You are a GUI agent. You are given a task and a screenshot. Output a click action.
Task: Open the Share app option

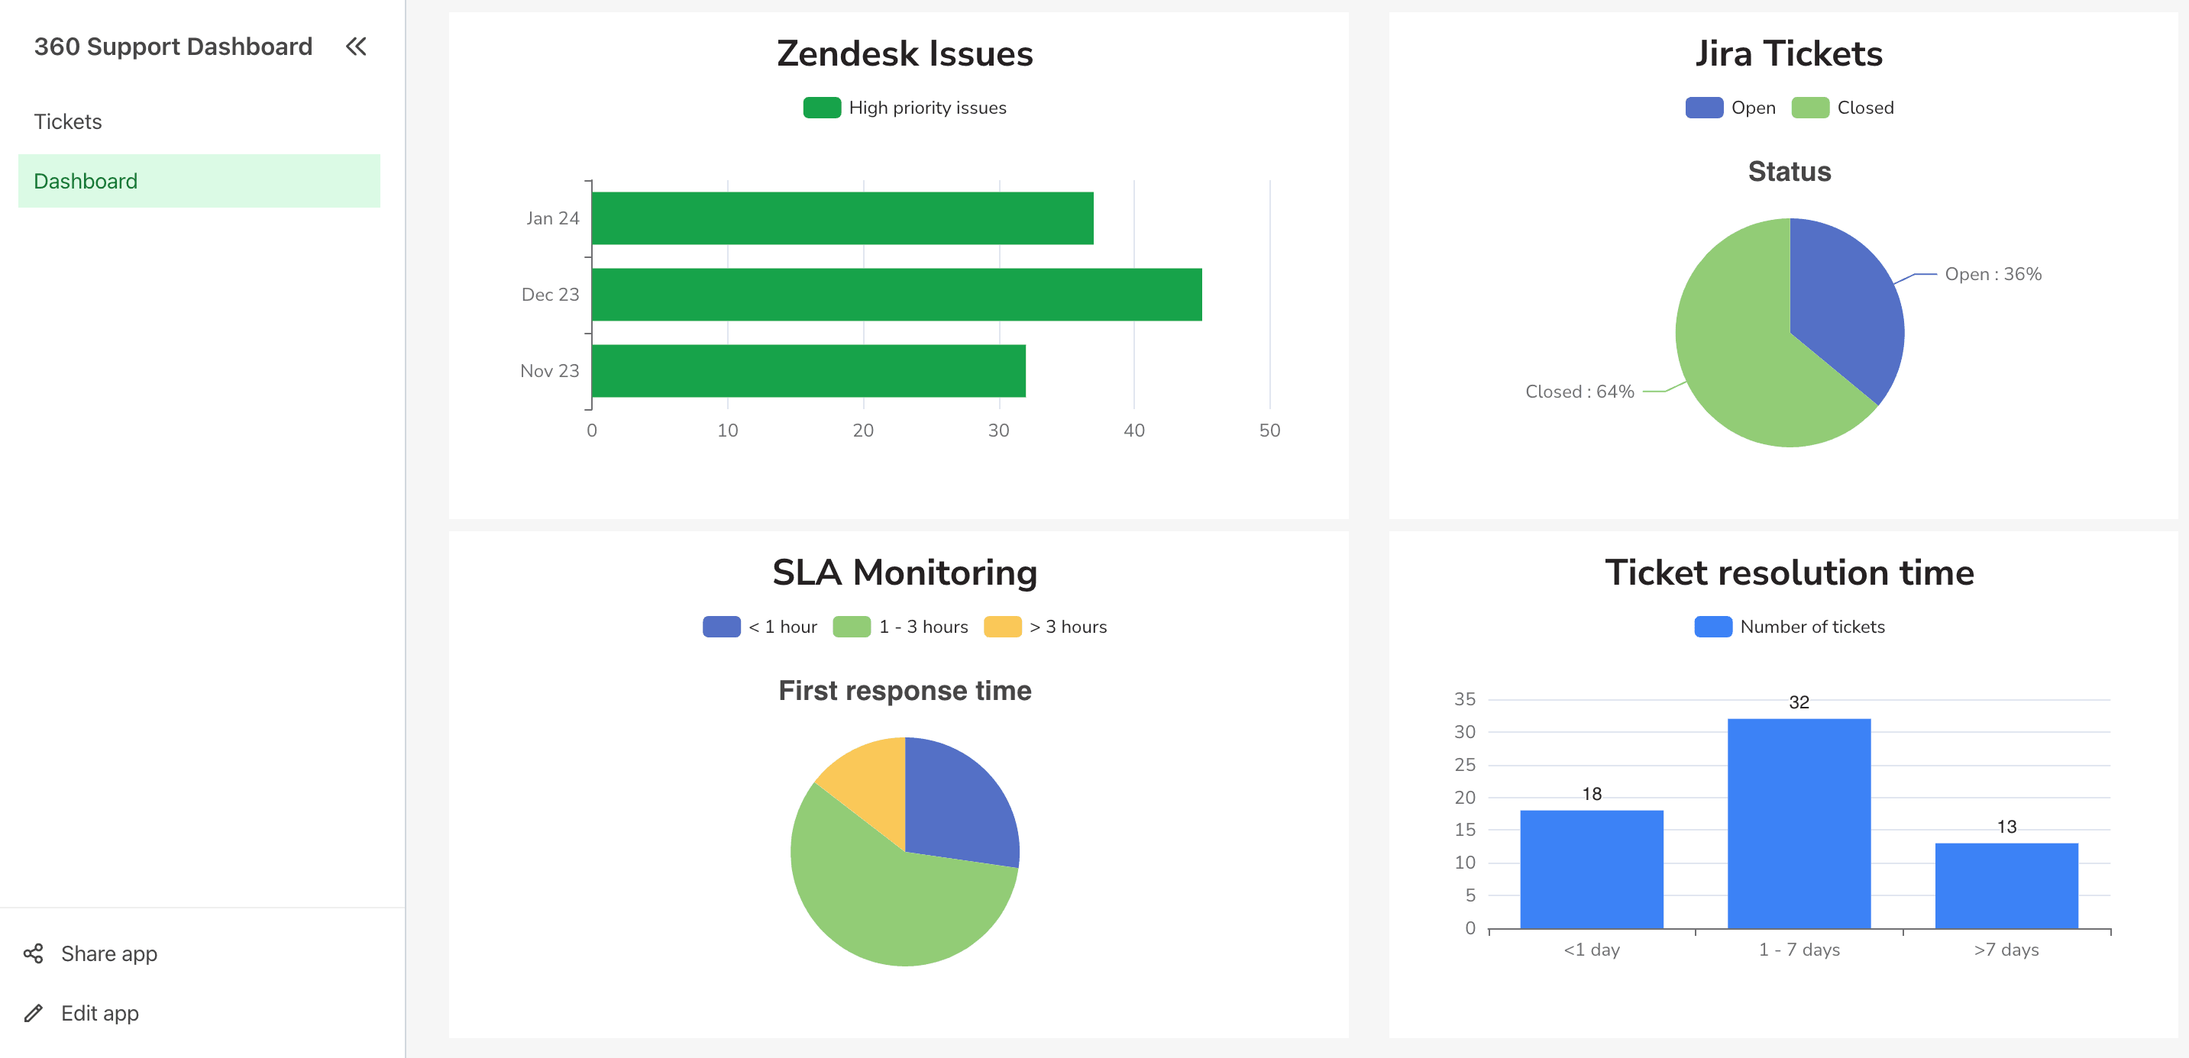pos(108,953)
